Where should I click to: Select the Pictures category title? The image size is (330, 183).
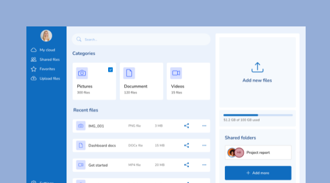(x=85, y=86)
